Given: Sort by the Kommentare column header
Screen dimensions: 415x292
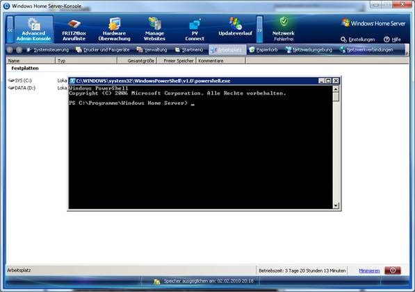Looking at the screenshot, I should click(221, 61).
